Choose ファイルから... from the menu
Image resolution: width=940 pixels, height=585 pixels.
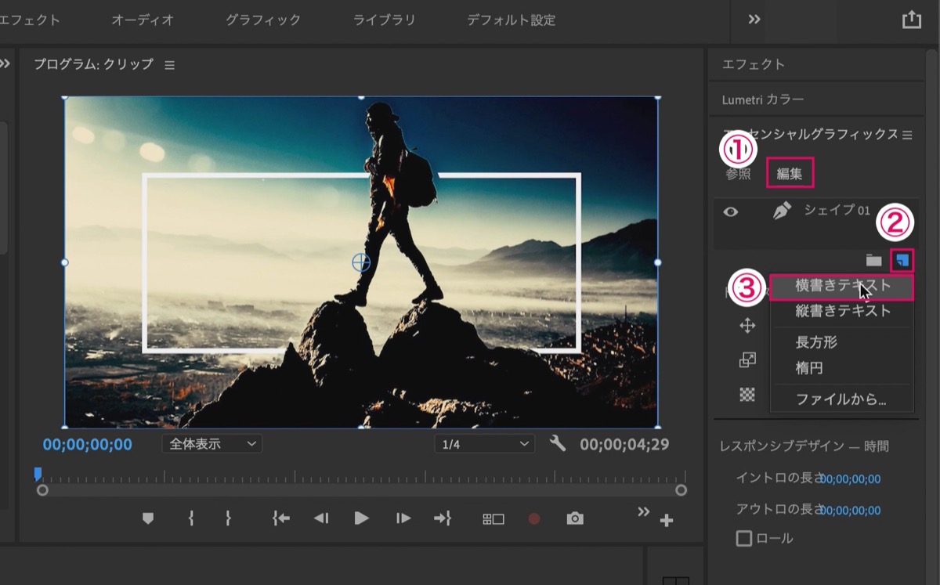(x=842, y=399)
